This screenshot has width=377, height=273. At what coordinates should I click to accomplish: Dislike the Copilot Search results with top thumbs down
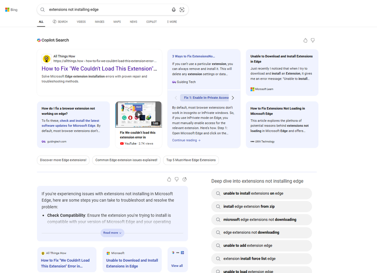[313, 40]
